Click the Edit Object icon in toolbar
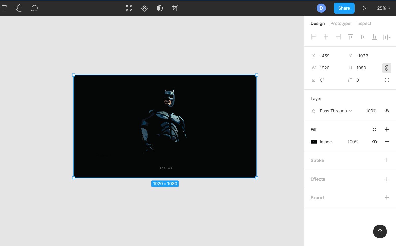Screen dimensions: 396x246 (x=129, y=8)
